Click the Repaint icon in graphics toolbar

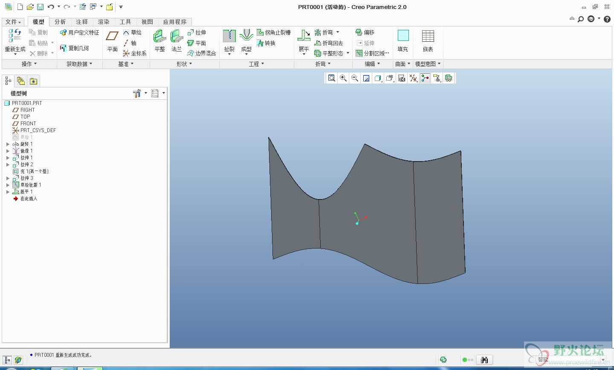pos(366,78)
